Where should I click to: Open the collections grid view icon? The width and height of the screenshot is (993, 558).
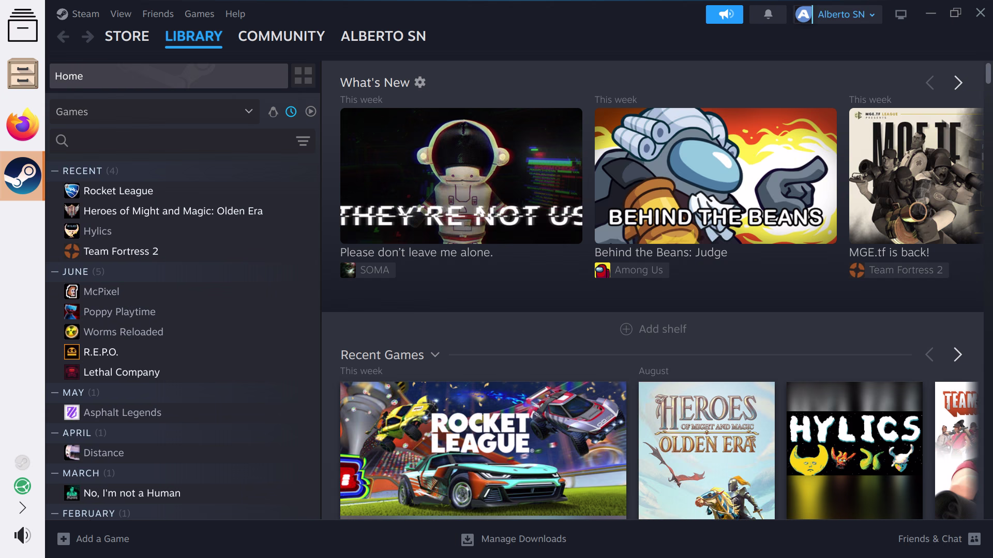[x=303, y=76]
